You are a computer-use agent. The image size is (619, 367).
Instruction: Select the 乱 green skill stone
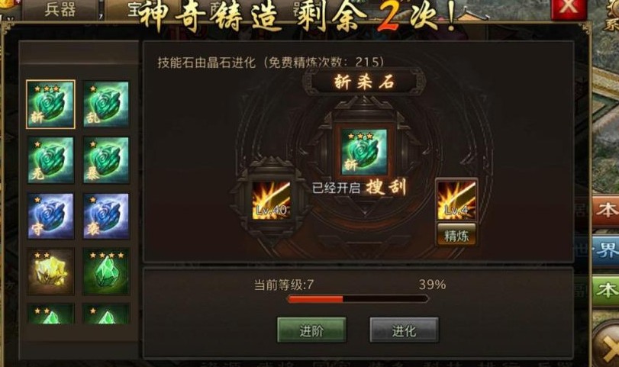point(106,105)
